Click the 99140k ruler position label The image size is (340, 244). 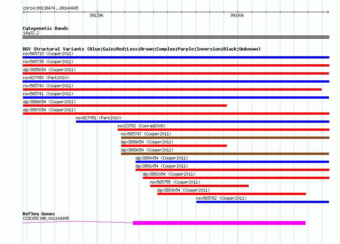click(237, 15)
